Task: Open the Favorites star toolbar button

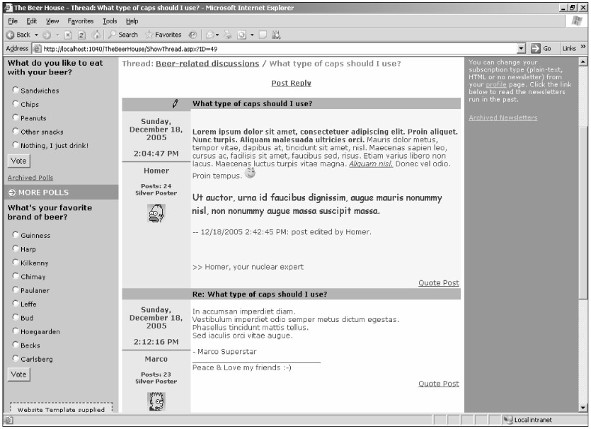Action: click(163, 34)
